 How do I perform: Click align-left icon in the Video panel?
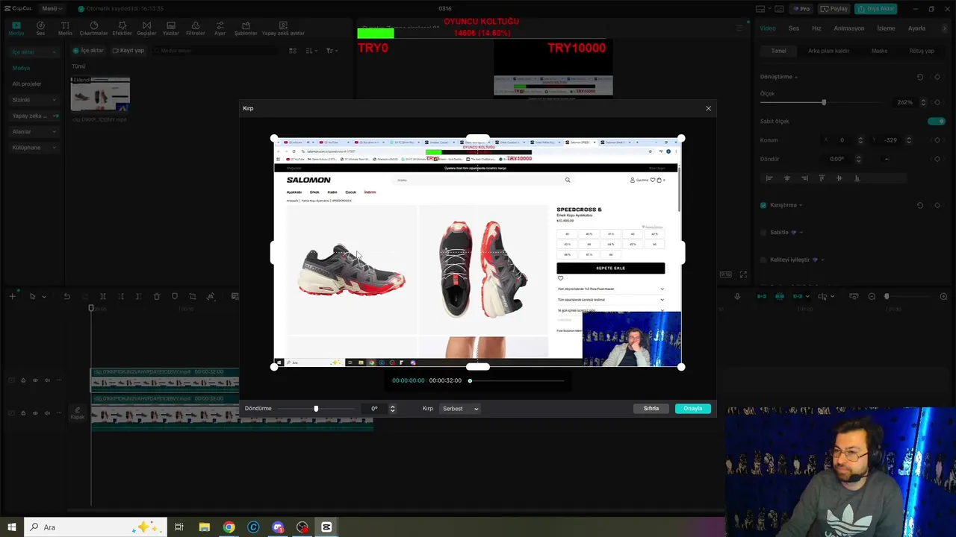click(769, 178)
